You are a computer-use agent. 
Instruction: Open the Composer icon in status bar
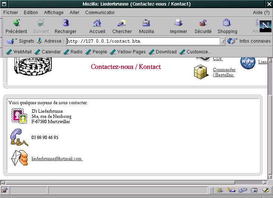click(x=265, y=191)
